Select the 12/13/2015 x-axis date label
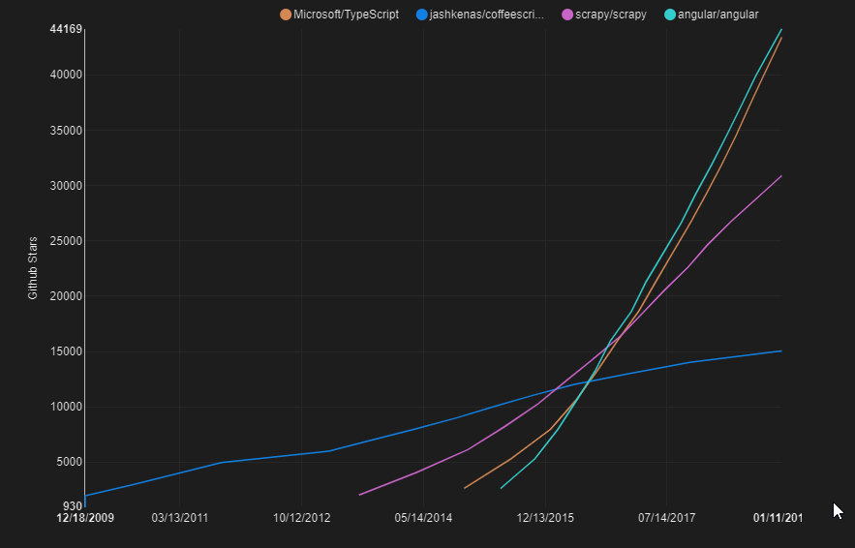855x548 pixels. click(545, 518)
